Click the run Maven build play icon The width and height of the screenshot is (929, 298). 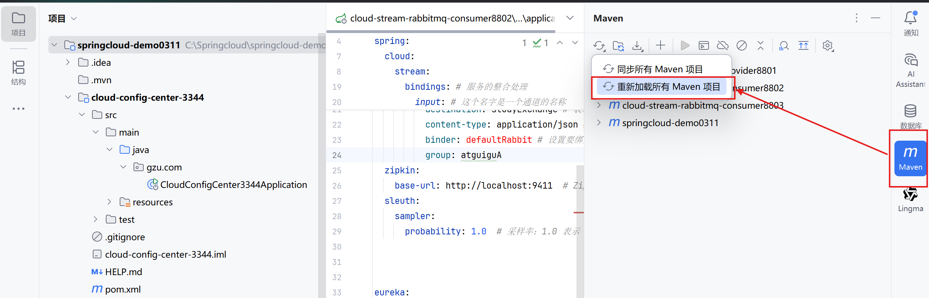685,45
